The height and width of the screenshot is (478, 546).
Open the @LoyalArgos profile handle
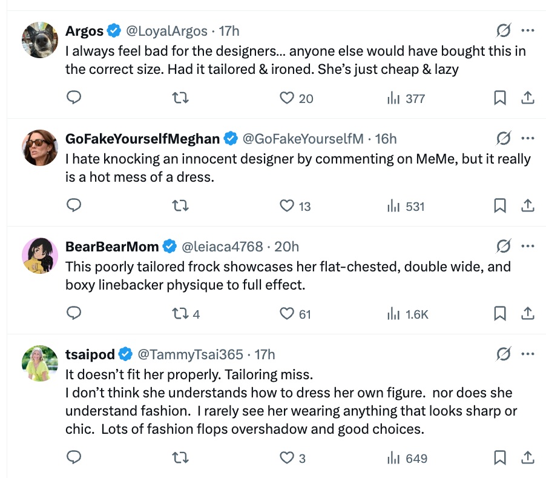[166, 31]
